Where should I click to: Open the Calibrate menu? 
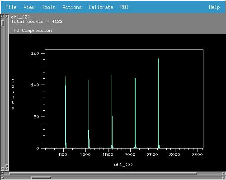pos(101,7)
